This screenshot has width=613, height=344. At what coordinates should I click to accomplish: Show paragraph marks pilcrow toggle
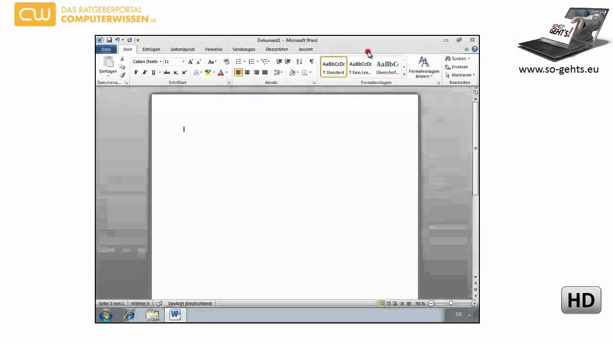pyautogui.click(x=311, y=62)
